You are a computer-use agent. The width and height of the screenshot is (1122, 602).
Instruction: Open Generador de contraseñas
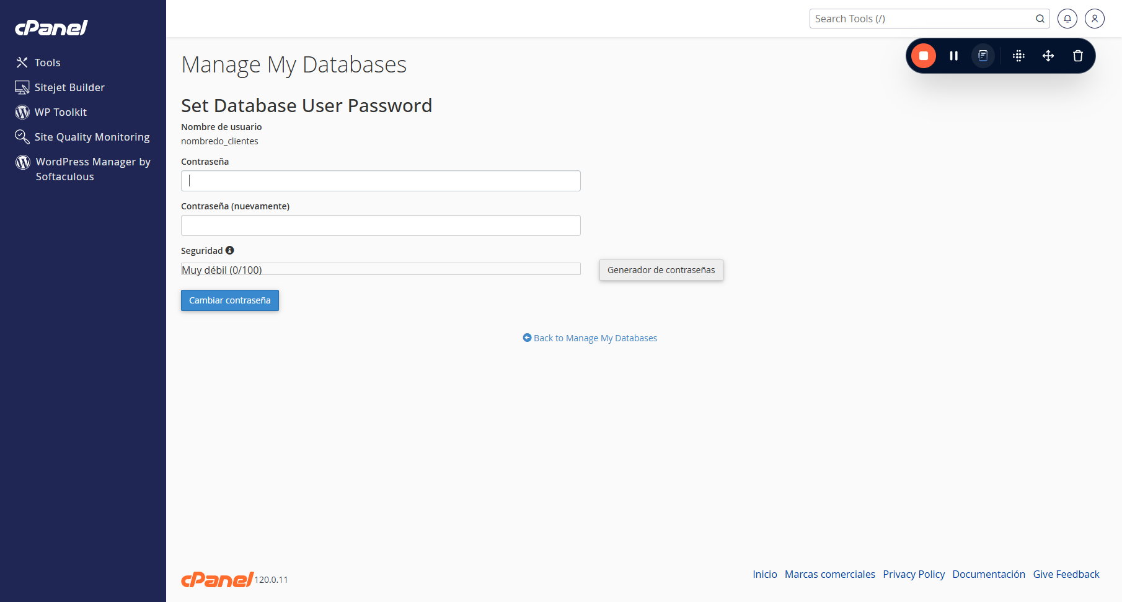click(x=661, y=270)
